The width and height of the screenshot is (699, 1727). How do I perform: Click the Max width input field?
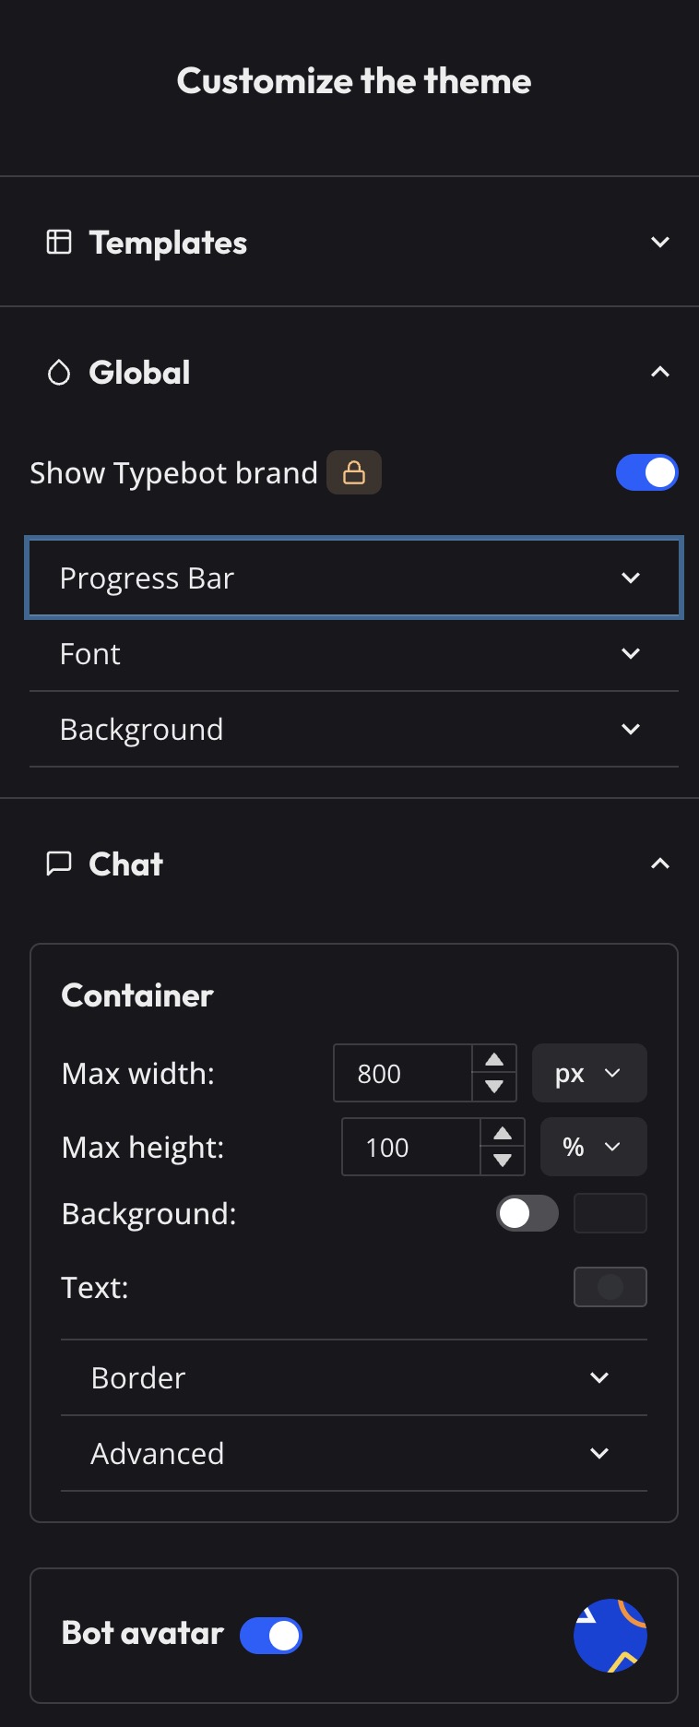(402, 1073)
